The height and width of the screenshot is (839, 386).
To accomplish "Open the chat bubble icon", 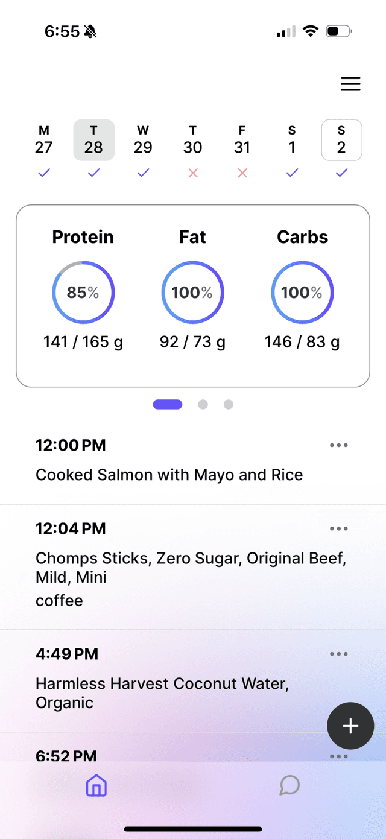I will (289, 785).
